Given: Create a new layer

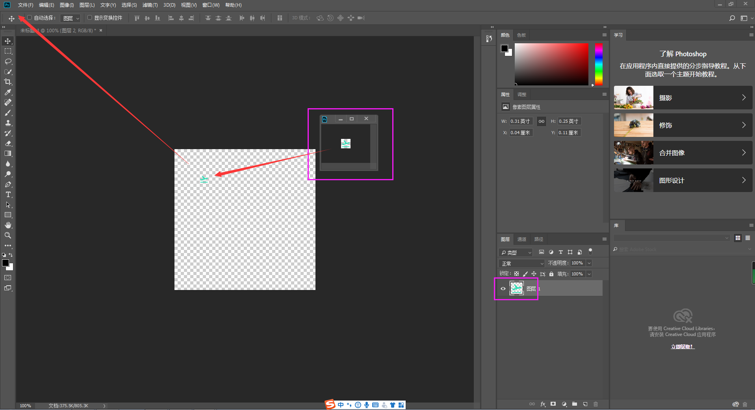Looking at the screenshot, I should [585, 404].
